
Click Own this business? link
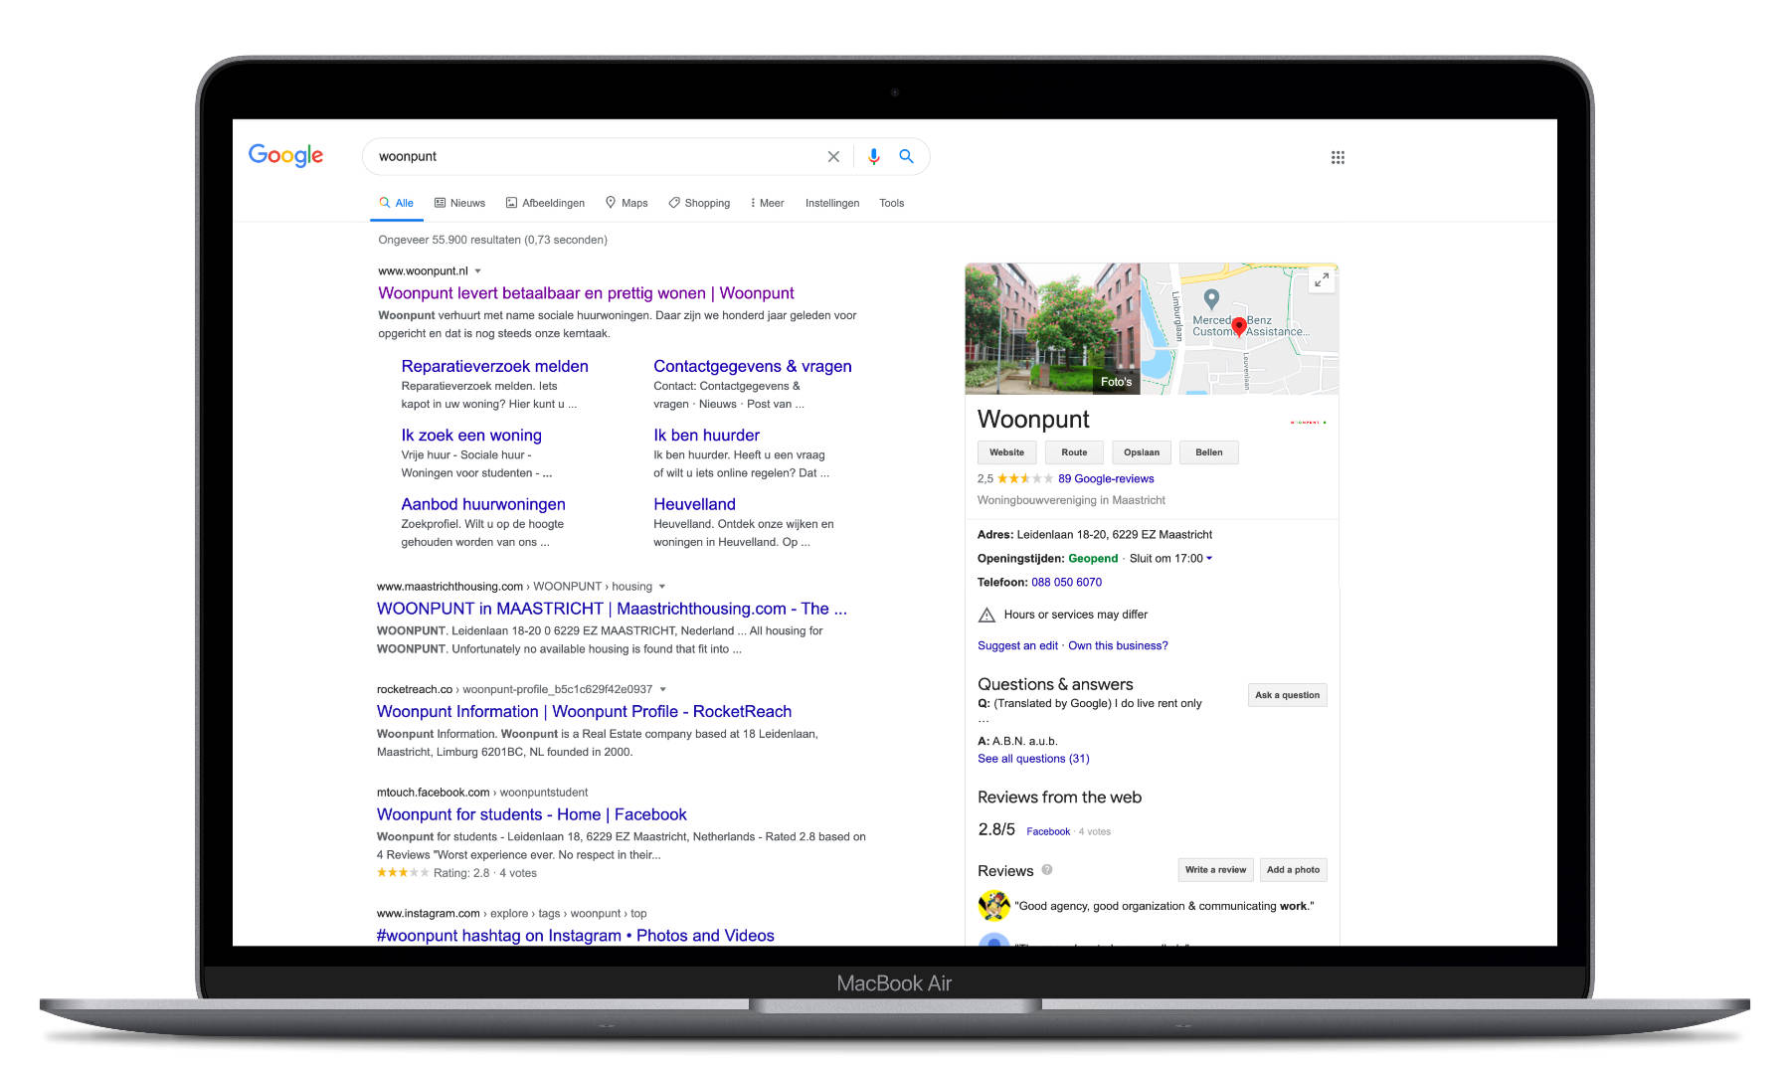coord(1118,645)
